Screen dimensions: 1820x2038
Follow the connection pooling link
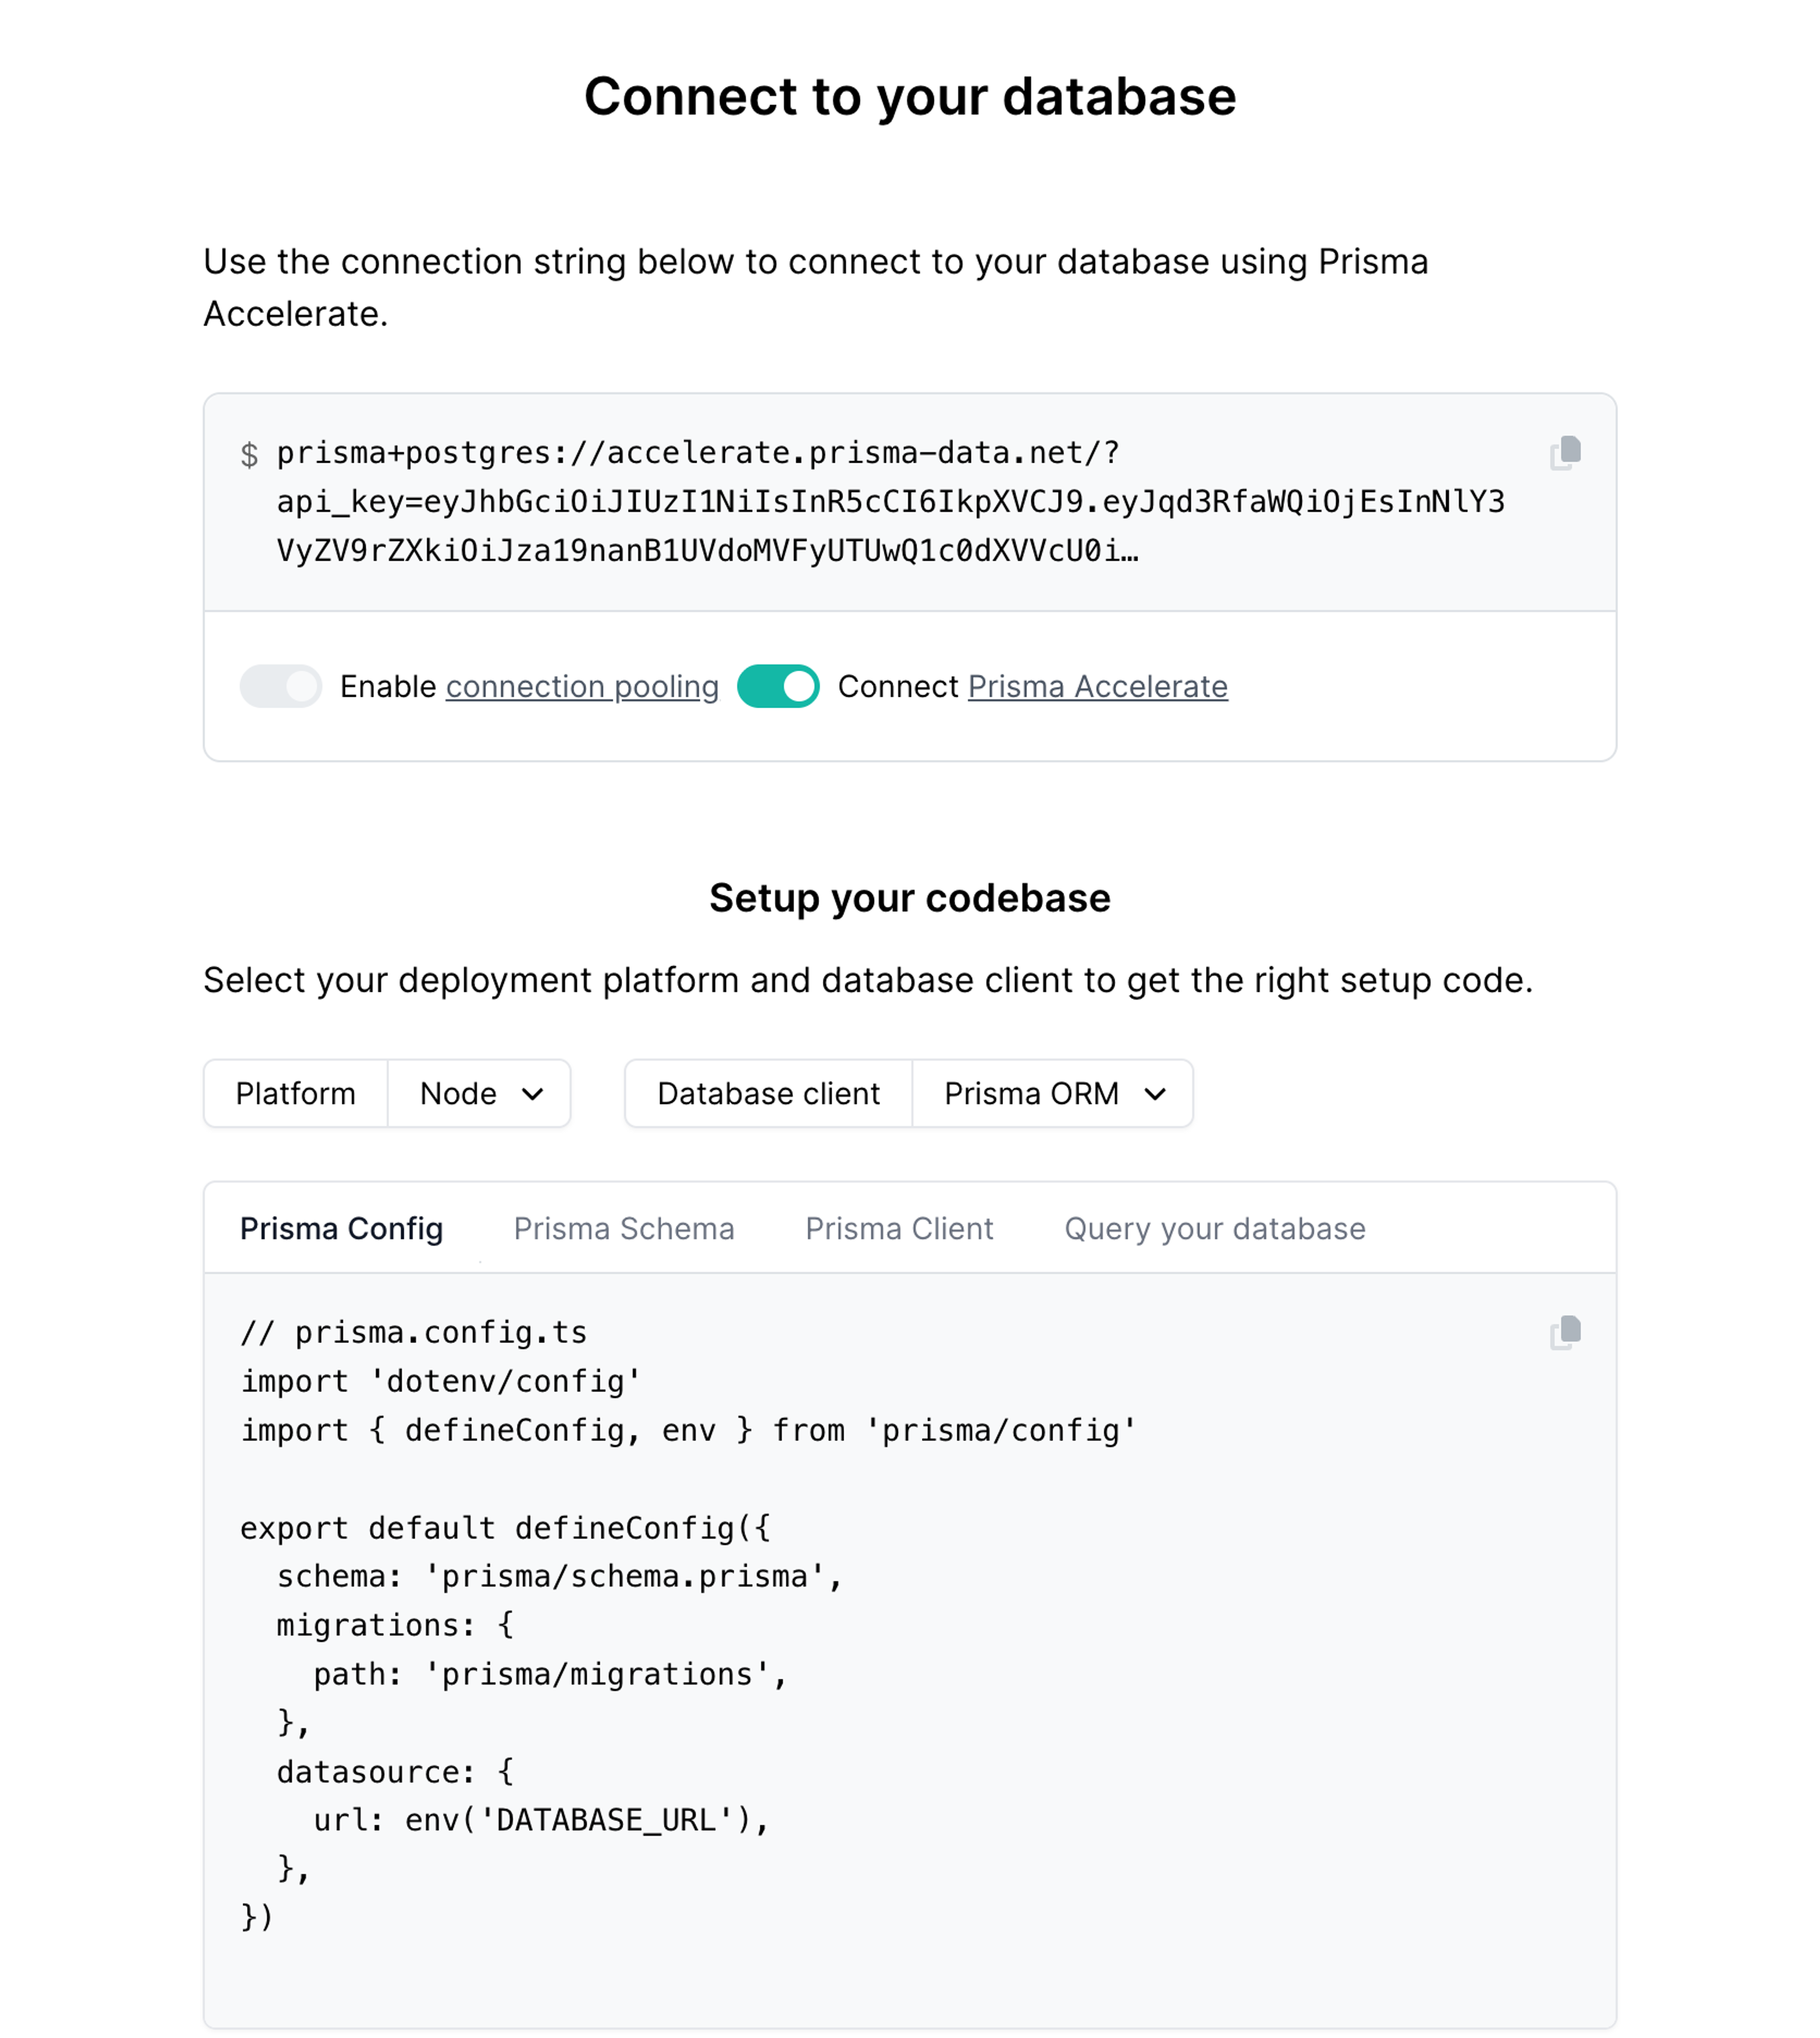pos(582,686)
